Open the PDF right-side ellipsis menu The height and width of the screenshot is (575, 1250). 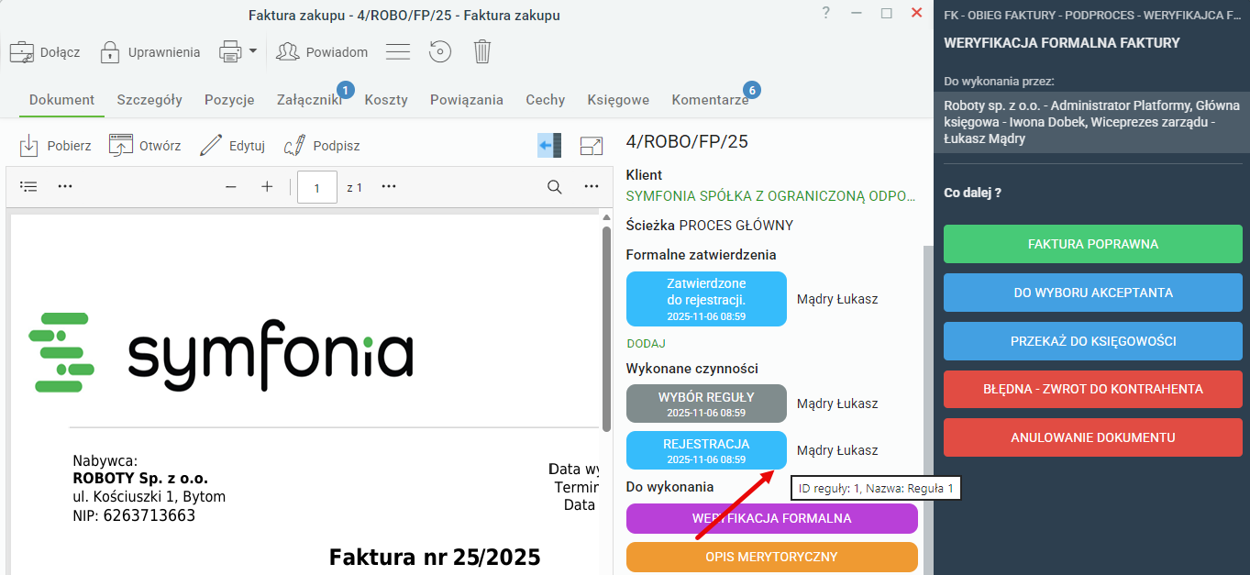coord(592,186)
